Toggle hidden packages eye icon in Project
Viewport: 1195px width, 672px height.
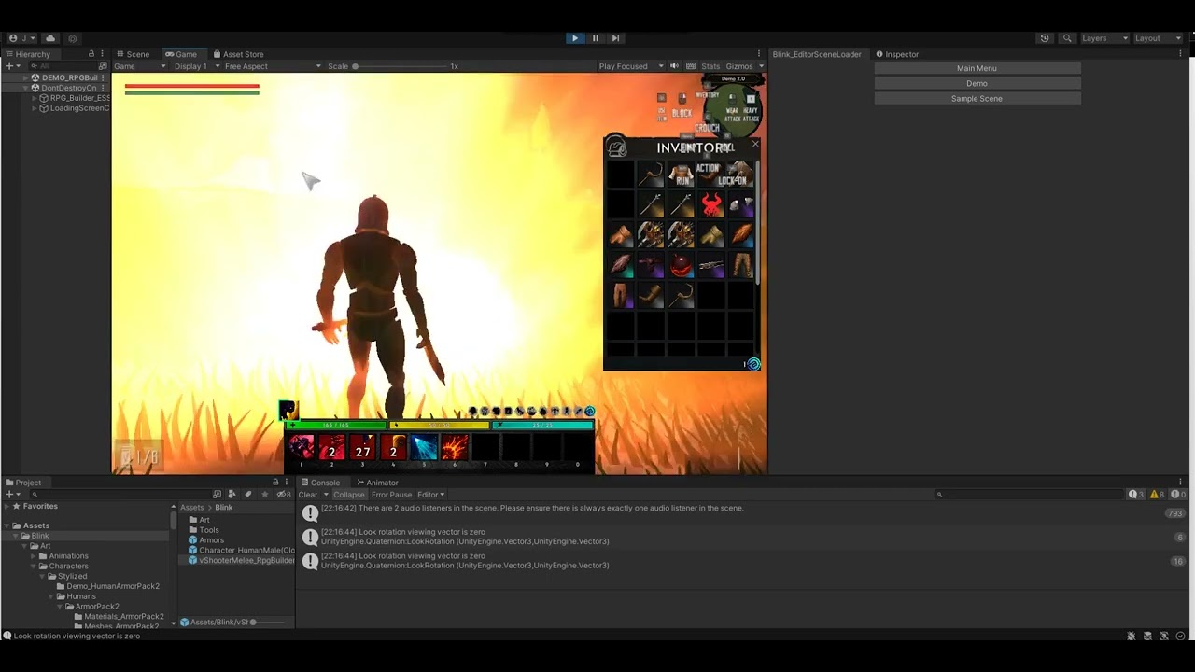[283, 495]
